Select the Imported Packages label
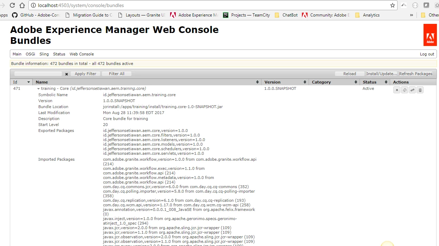 tap(56, 159)
